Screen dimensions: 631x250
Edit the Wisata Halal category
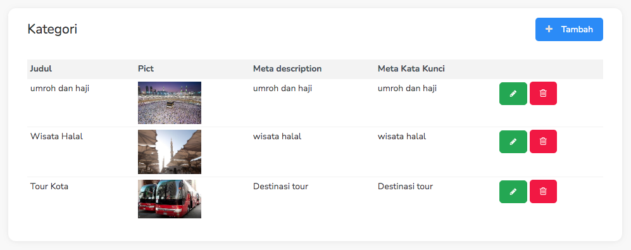pos(513,141)
